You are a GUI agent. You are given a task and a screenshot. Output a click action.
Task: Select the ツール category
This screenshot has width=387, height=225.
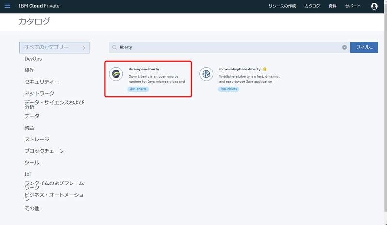32,162
